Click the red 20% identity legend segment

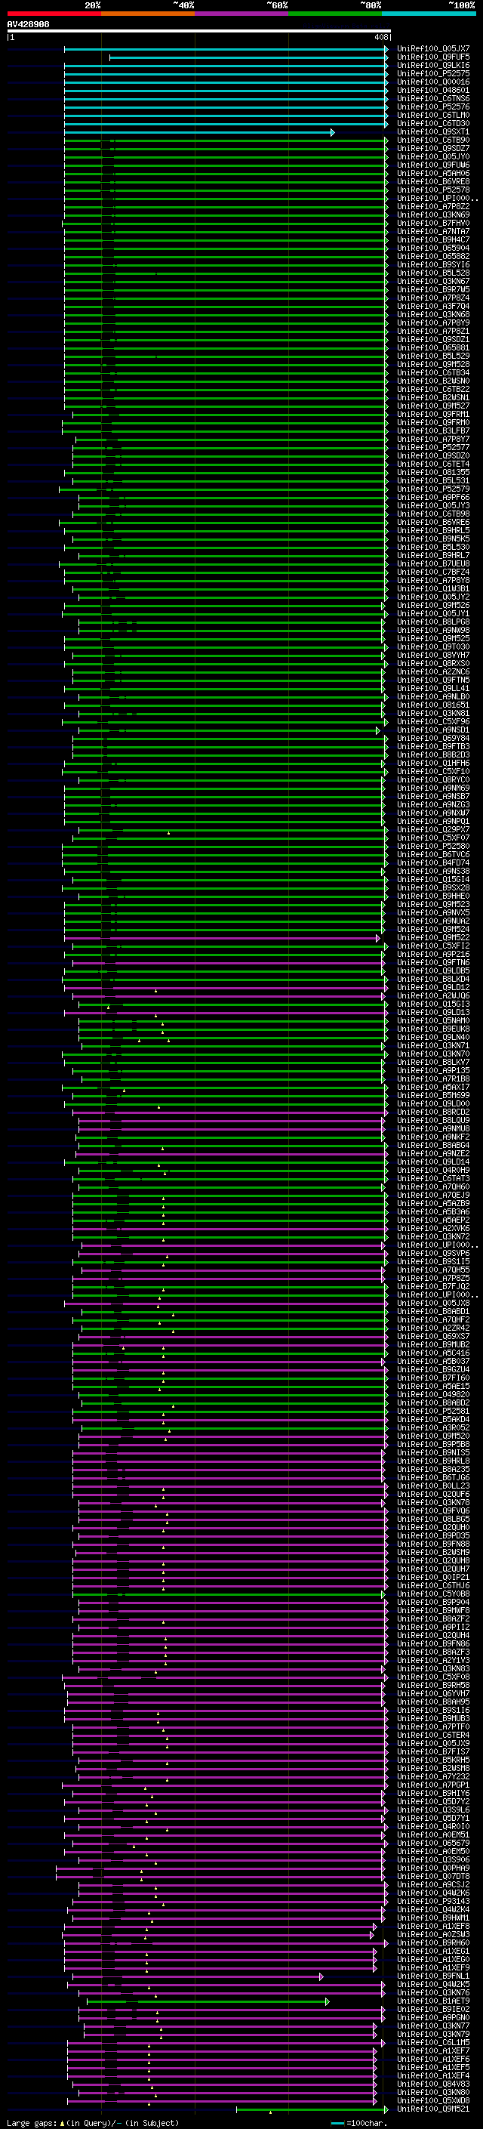coord(54,14)
